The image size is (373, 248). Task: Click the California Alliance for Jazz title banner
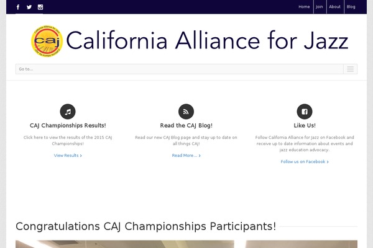(x=207, y=41)
